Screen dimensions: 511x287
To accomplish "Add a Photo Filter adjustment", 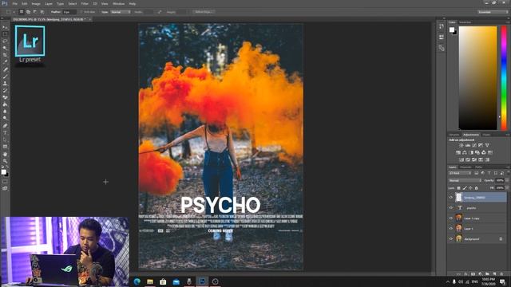I will (x=477, y=152).
